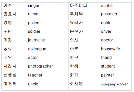Select the word doctor
Image resolution: width=134 pixels, height=92 pixels.
[107, 40]
